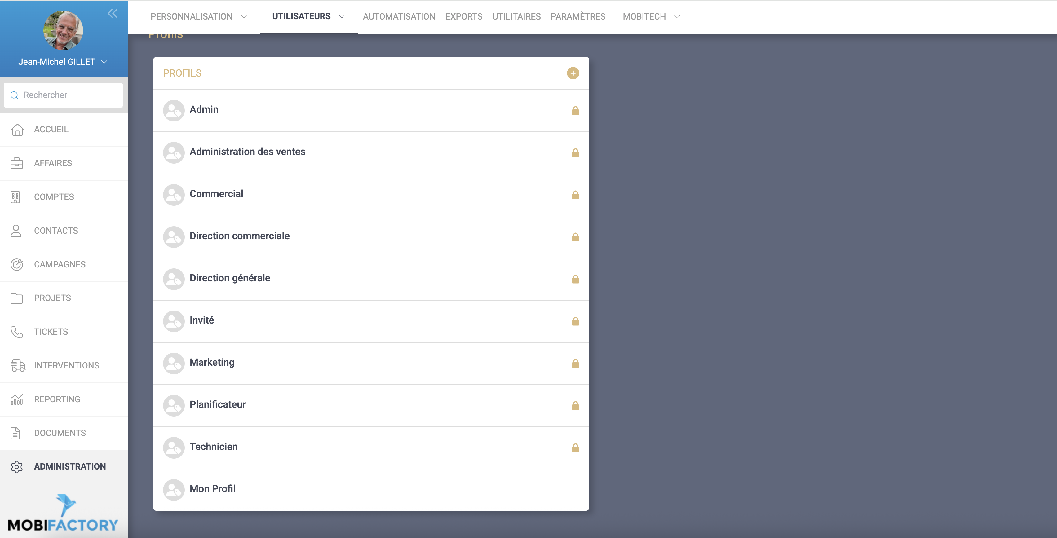Collapse the sidebar with double chevron

(x=113, y=14)
